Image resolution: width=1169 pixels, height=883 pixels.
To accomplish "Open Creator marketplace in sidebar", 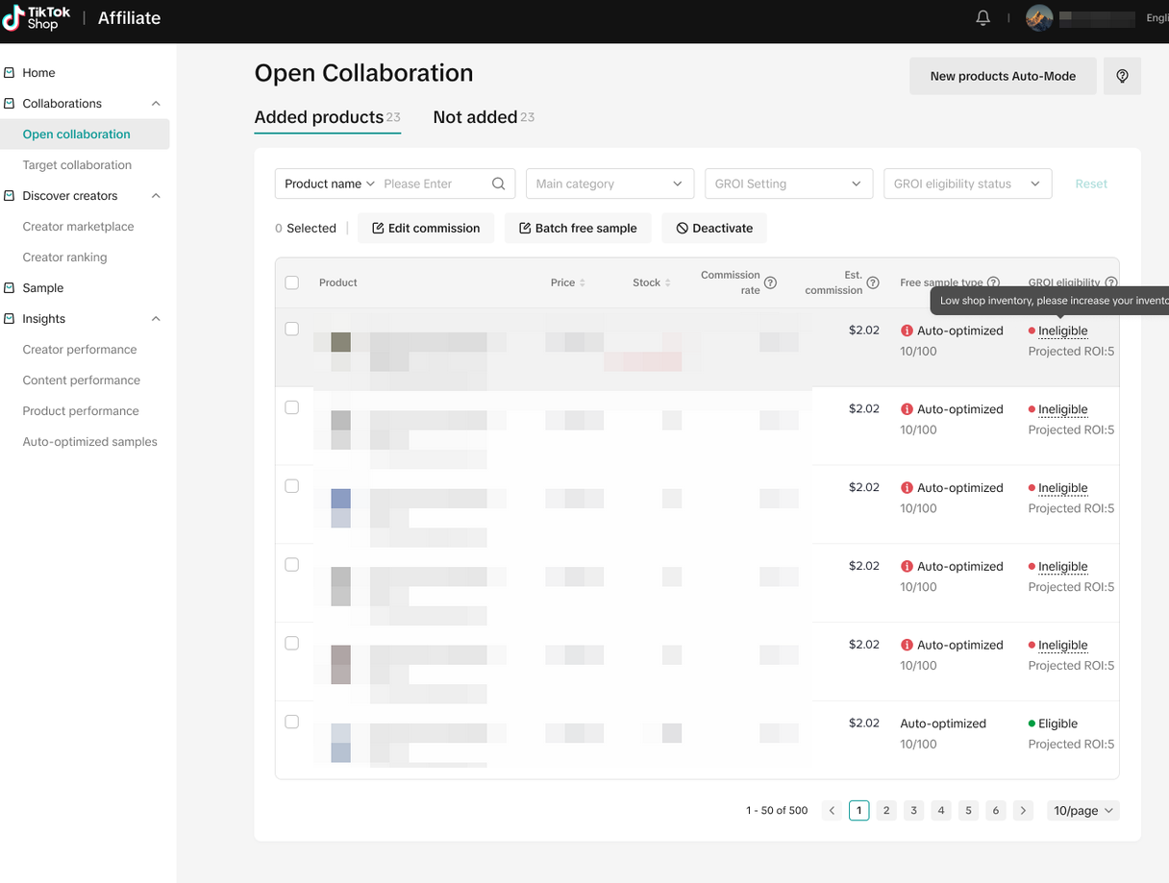I will (79, 227).
